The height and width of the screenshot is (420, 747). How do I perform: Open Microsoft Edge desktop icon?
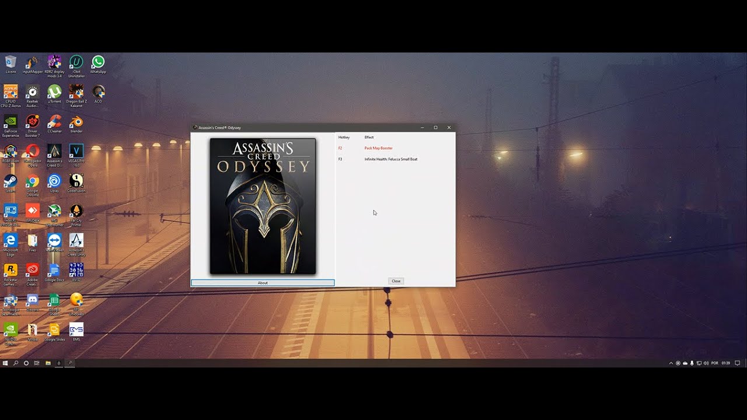[11, 244]
